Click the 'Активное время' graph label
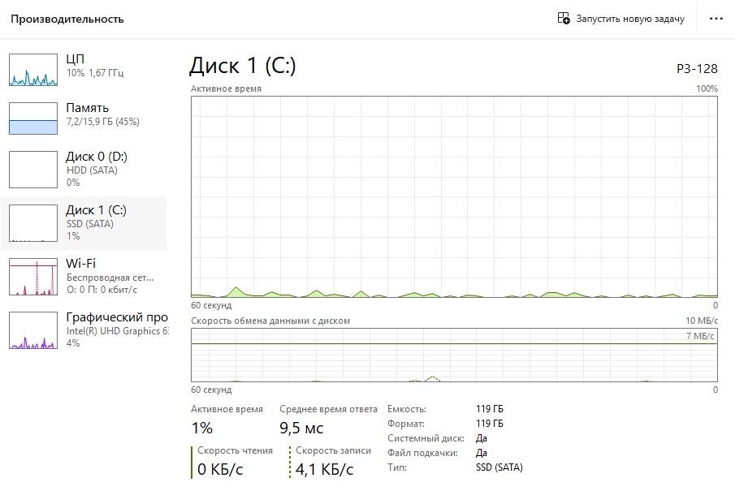The image size is (735, 491). (x=226, y=88)
